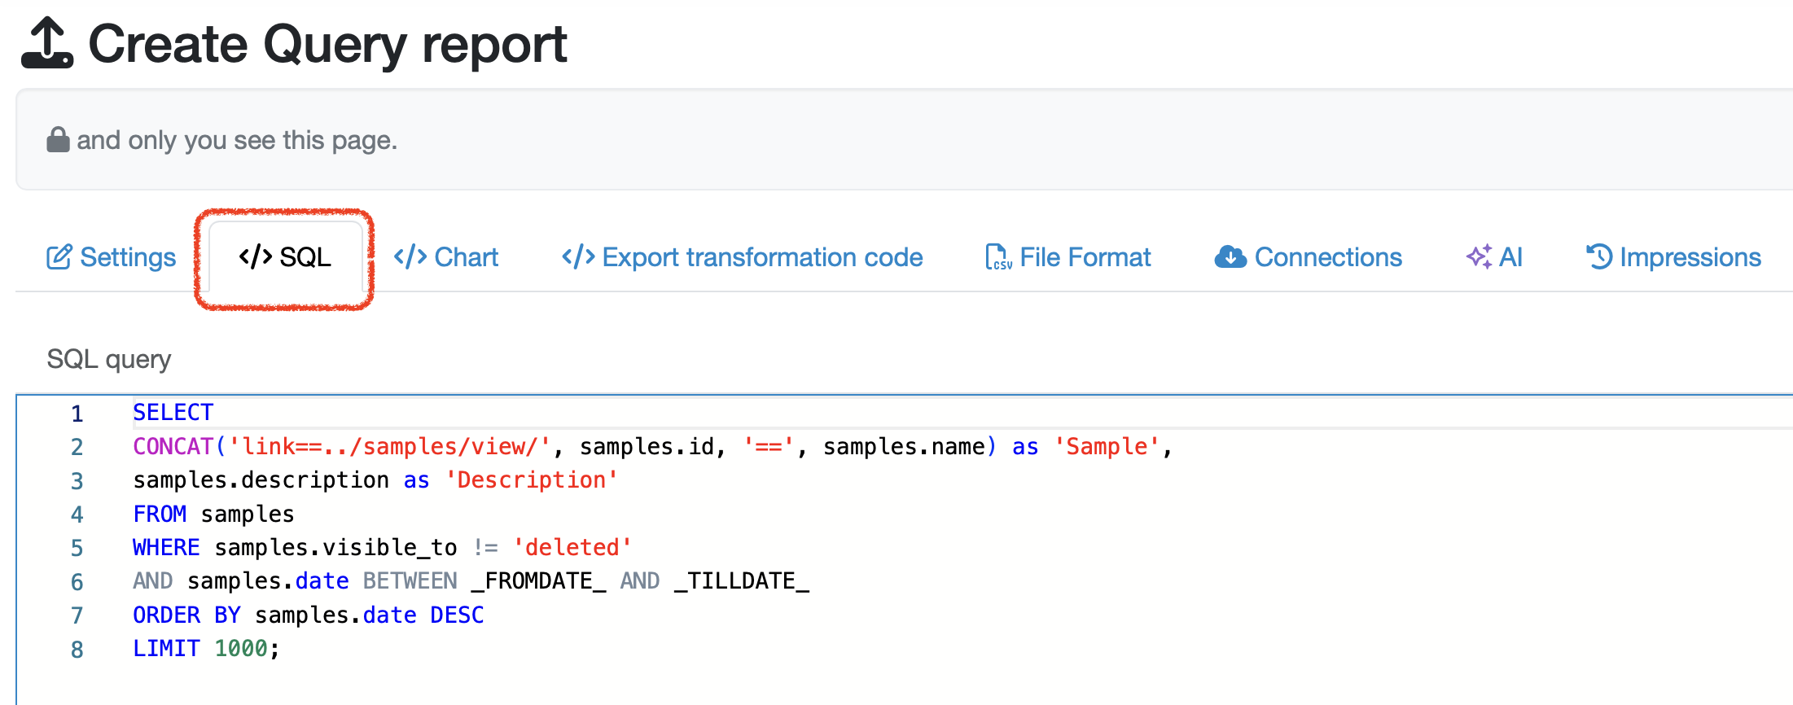1793x705 pixels.
Task: Click the pencil icon on Settings tab
Action: click(59, 257)
